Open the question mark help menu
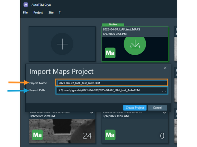The width and height of the screenshot is (197, 147). (x=60, y=13)
